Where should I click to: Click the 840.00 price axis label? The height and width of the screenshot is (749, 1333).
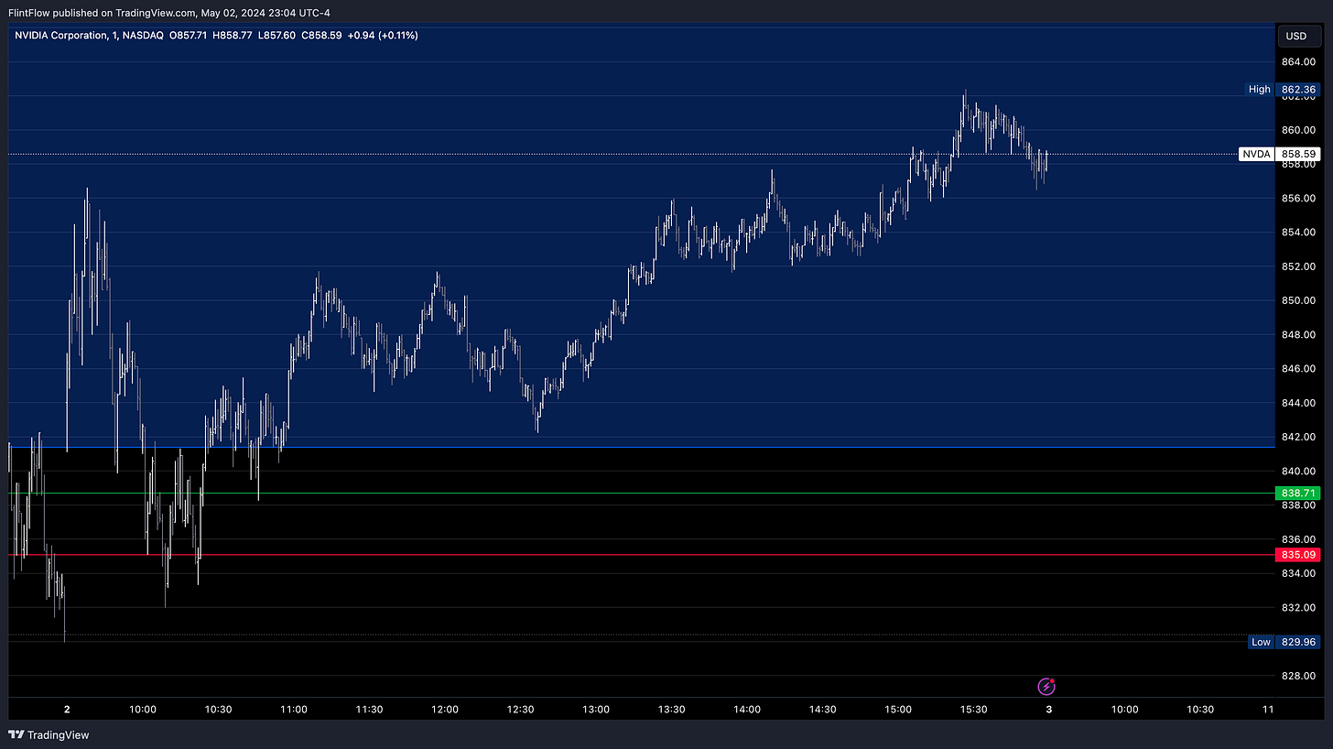point(1297,471)
